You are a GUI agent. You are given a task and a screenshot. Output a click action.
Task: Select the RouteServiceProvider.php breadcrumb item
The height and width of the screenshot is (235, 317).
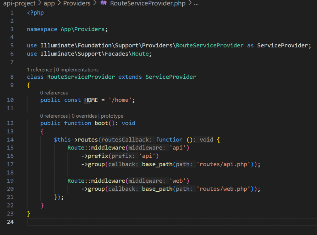(147, 4)
